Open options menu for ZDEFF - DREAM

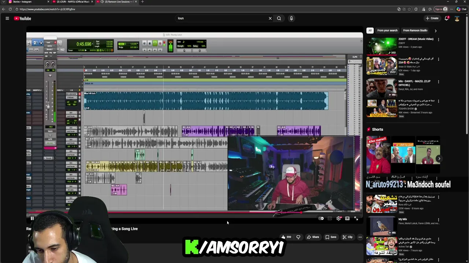click(439, 39)
